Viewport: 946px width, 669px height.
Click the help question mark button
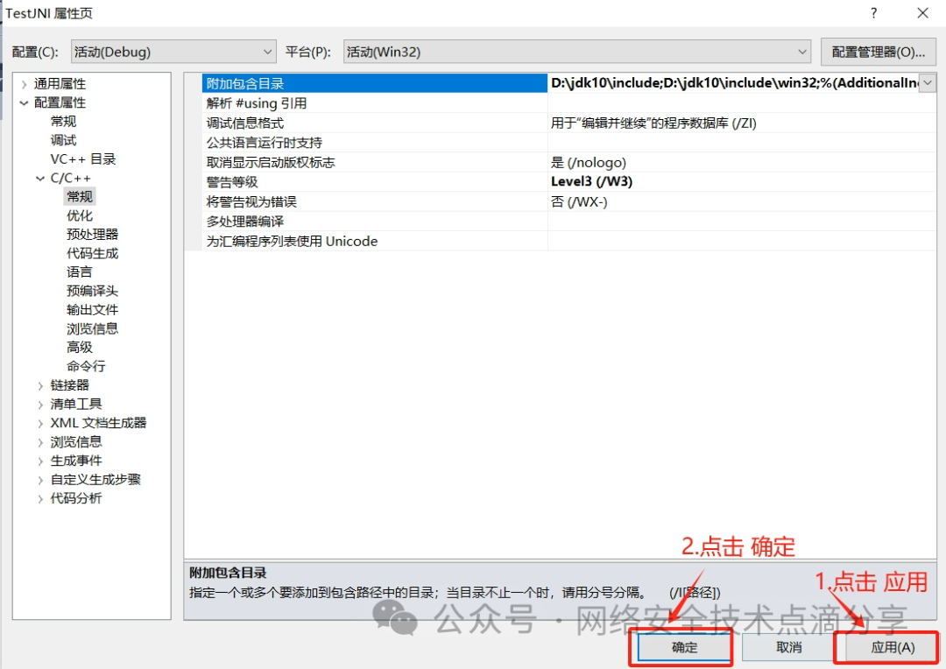873,12
